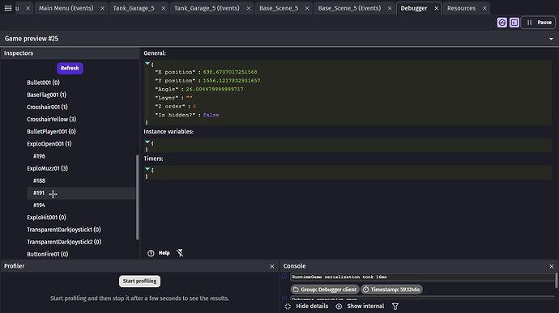Toggle Hide details in console
This screenshot has width=559, height=313.
306,307
